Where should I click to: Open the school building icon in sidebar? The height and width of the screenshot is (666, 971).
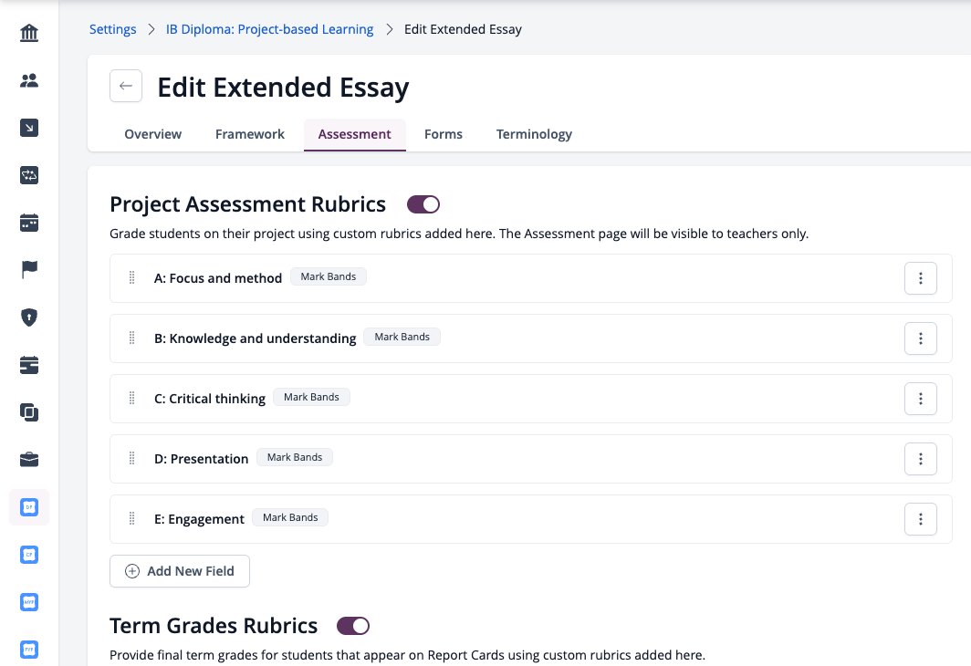pyautogui.click(x=29, y=33)
